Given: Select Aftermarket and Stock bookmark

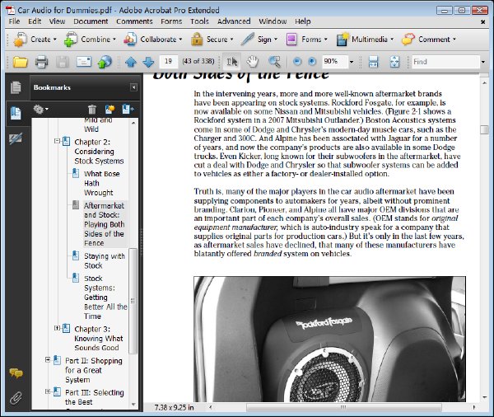Looking at the screenshot, I should 104,224.
